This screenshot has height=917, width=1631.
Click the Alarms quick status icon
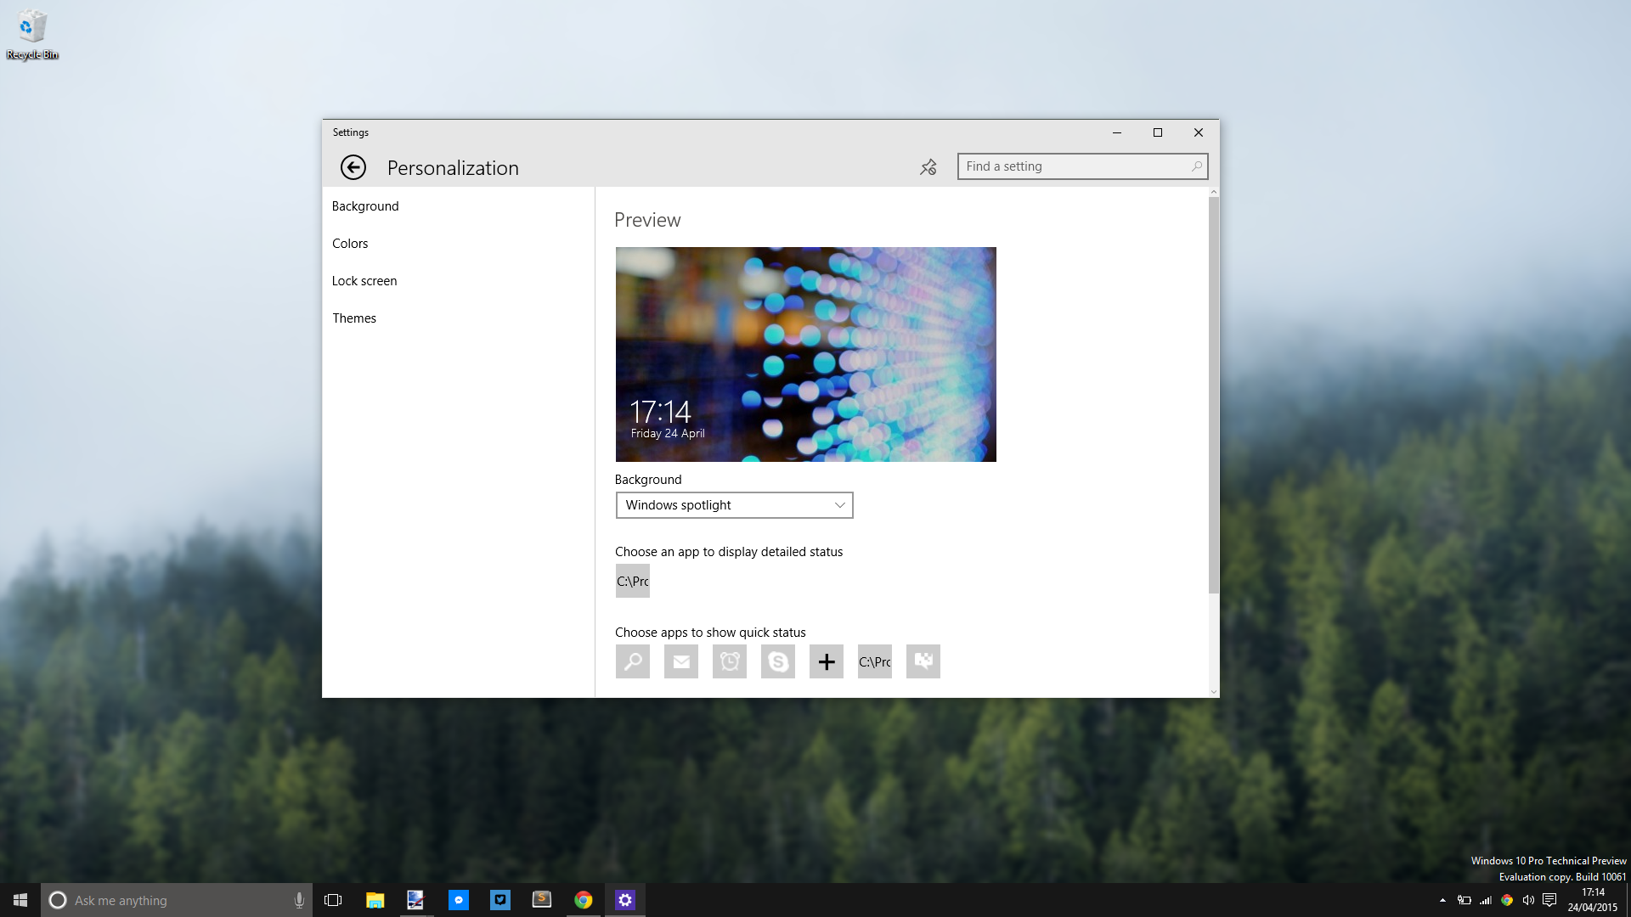(729, 661)
